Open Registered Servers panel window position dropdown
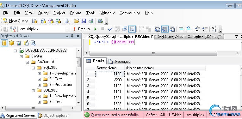The width and height of the screenshot is (242, 119). [x=67, y=36]
